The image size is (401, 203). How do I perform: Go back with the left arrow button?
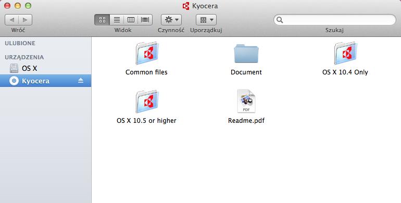click(12, 20)
